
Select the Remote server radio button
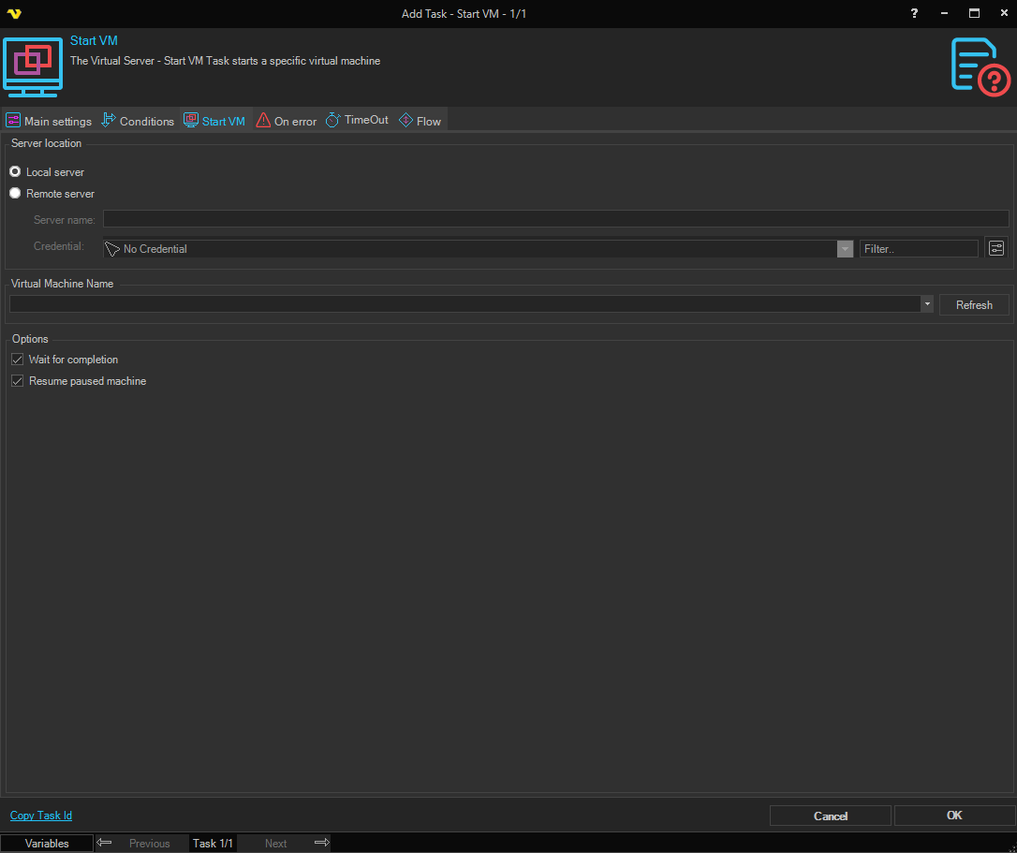[15, 194]
